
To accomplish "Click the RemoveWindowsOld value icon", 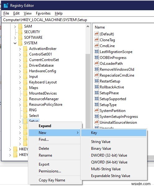I will coord(97,69).
